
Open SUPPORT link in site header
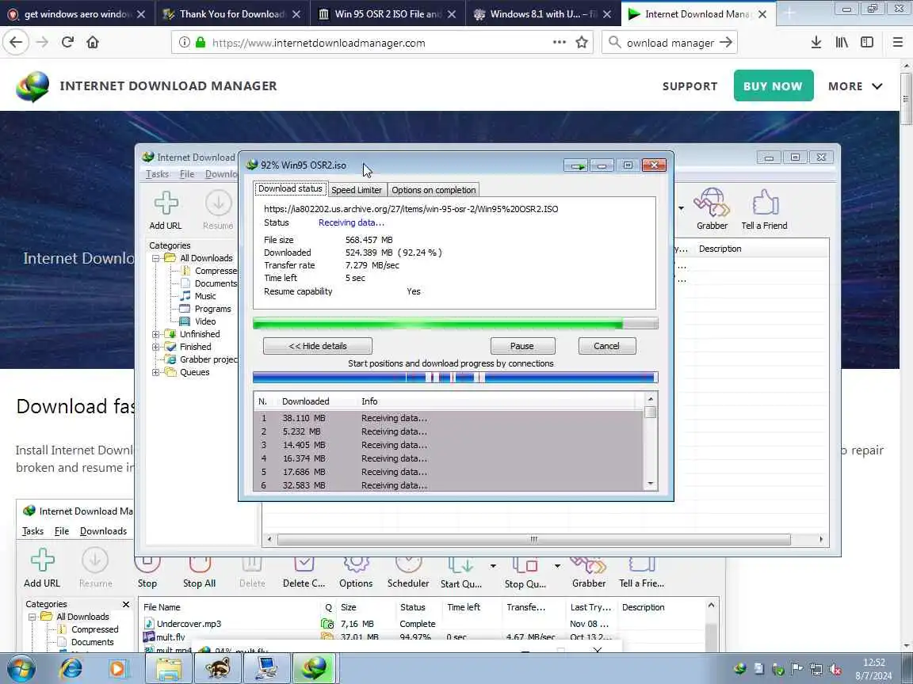coord(690,86)
